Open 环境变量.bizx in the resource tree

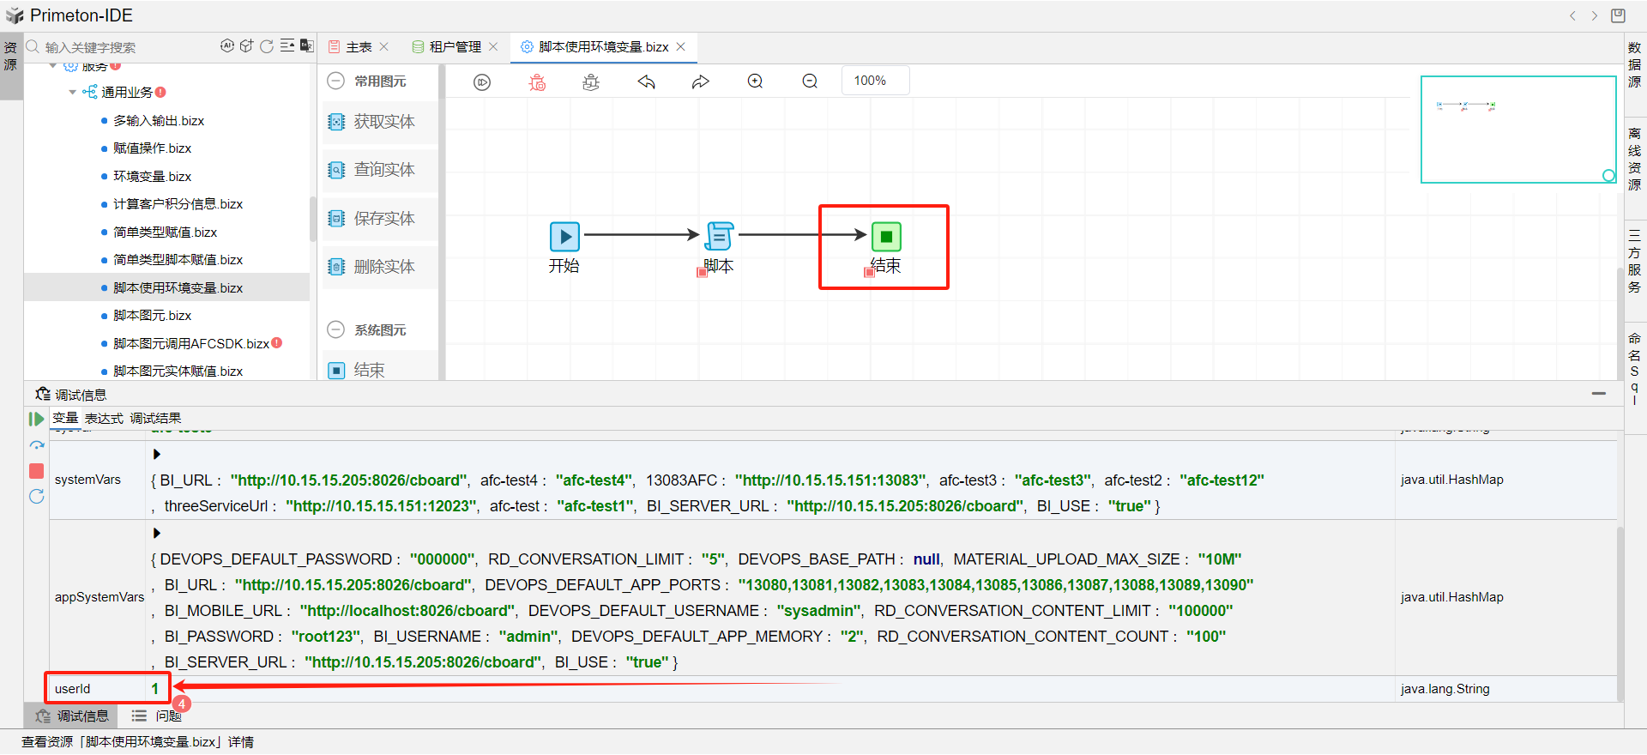click(x=152, y=177)
